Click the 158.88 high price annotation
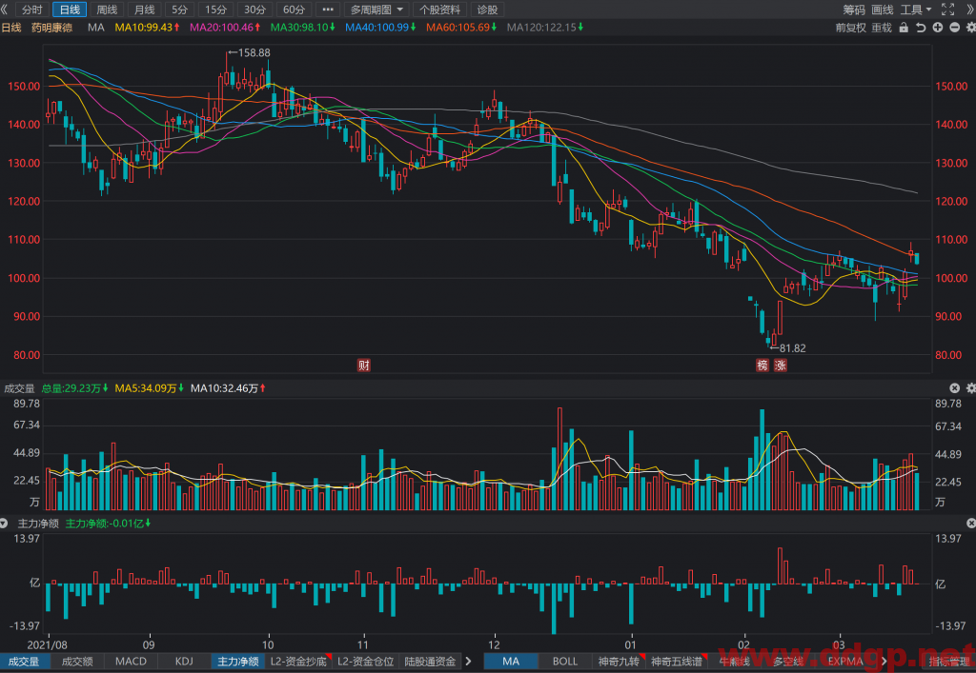 click(254, 52)
